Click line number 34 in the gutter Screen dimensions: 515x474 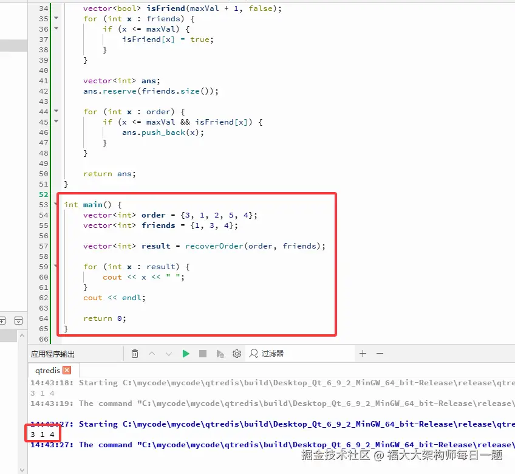coord(43,9)
